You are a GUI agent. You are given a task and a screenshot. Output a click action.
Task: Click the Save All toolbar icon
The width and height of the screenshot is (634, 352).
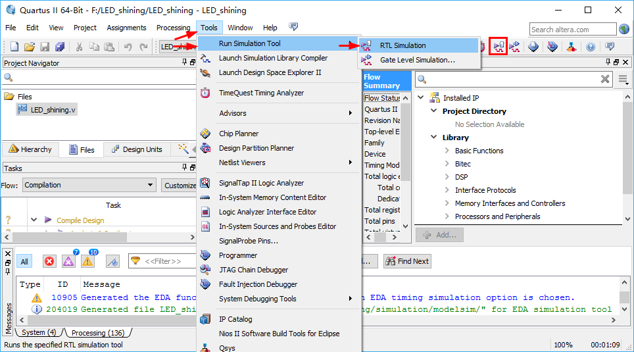[60, 47]
